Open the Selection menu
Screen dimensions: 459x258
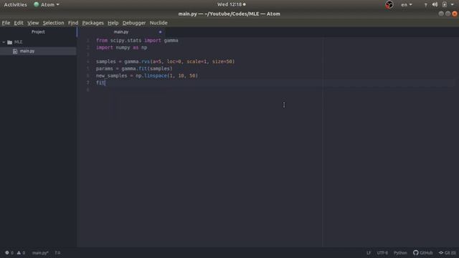point(53,23)
